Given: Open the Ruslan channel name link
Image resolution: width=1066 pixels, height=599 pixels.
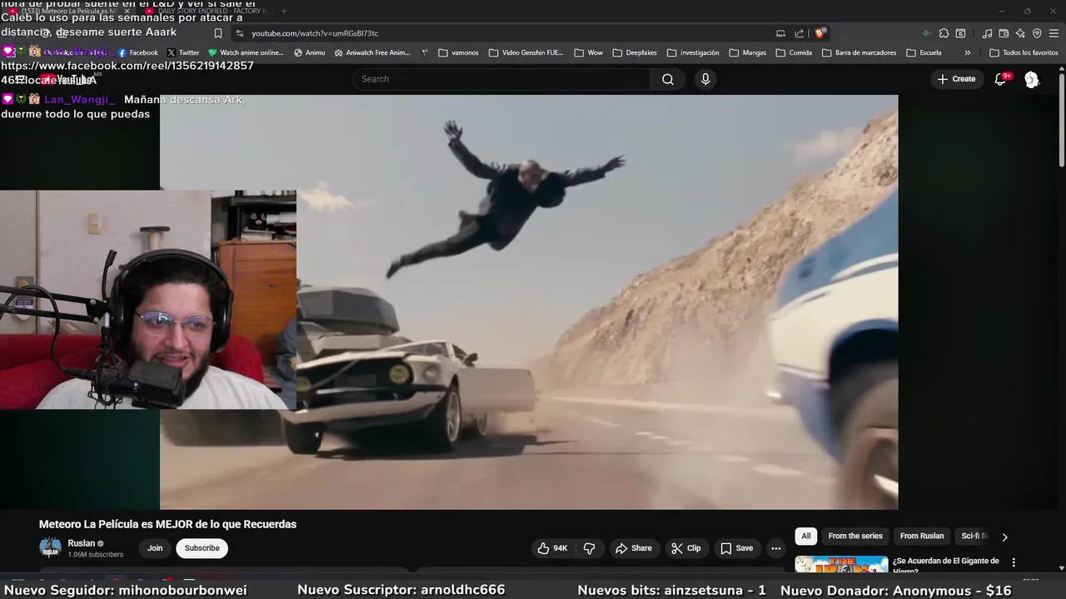Looking at the screenshot, I should click(82, 543).
